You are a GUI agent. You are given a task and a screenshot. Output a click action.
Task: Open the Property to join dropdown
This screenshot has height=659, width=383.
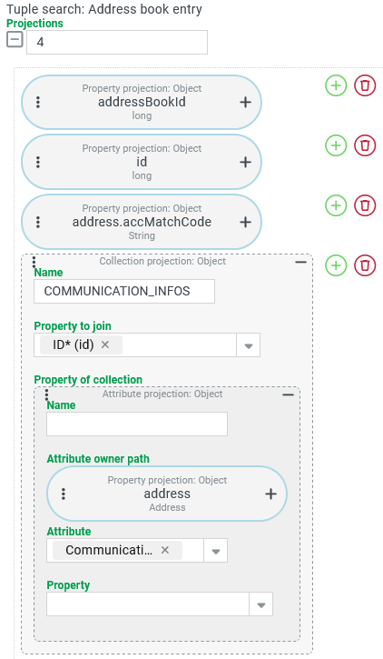point(249,345)
